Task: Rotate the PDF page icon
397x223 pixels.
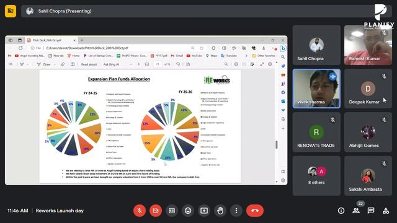Action: tap(178, 64)
